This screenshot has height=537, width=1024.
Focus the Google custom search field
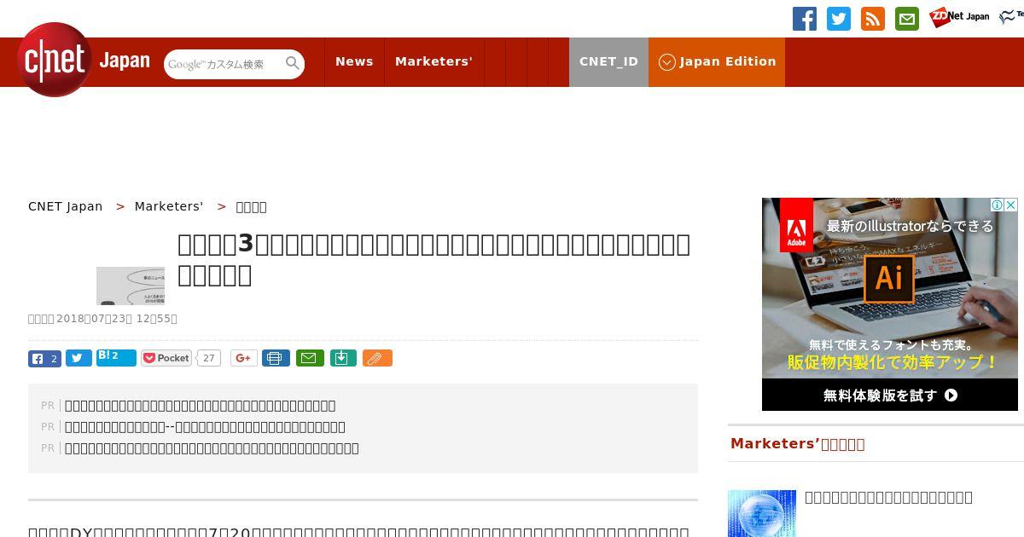click(224, 64)
